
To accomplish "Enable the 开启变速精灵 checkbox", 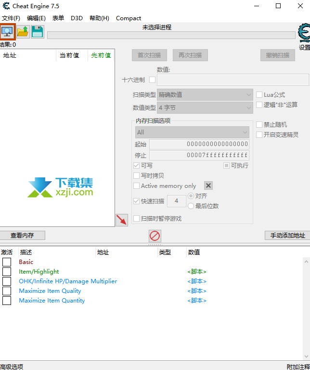I will (259, 134).
